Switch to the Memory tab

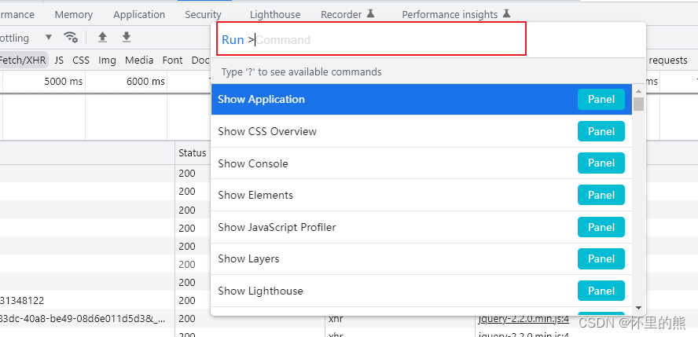(73, 15)
